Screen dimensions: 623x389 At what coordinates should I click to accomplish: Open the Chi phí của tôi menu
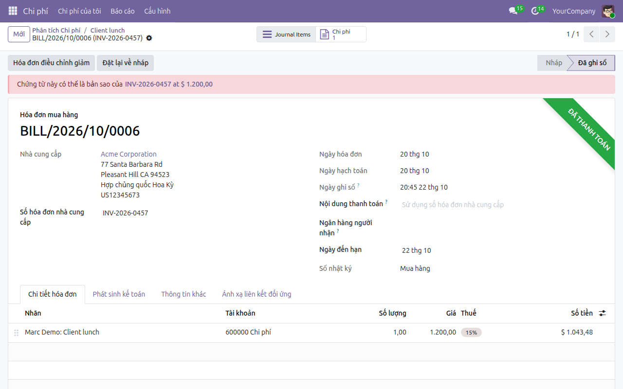(79, 11)
